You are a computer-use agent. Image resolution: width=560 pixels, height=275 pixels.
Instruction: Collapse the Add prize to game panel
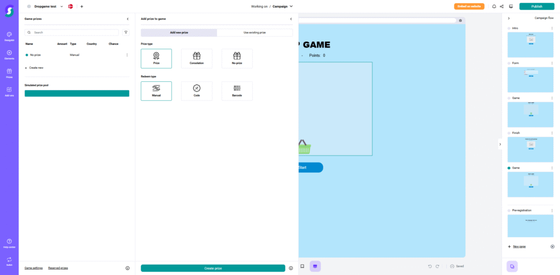coord(291,19)
